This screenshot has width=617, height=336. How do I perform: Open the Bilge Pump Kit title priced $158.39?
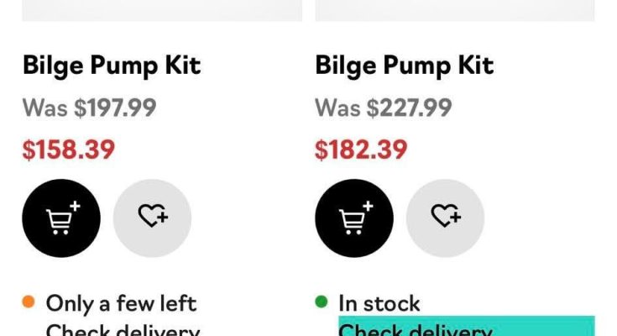pos(112,66)
